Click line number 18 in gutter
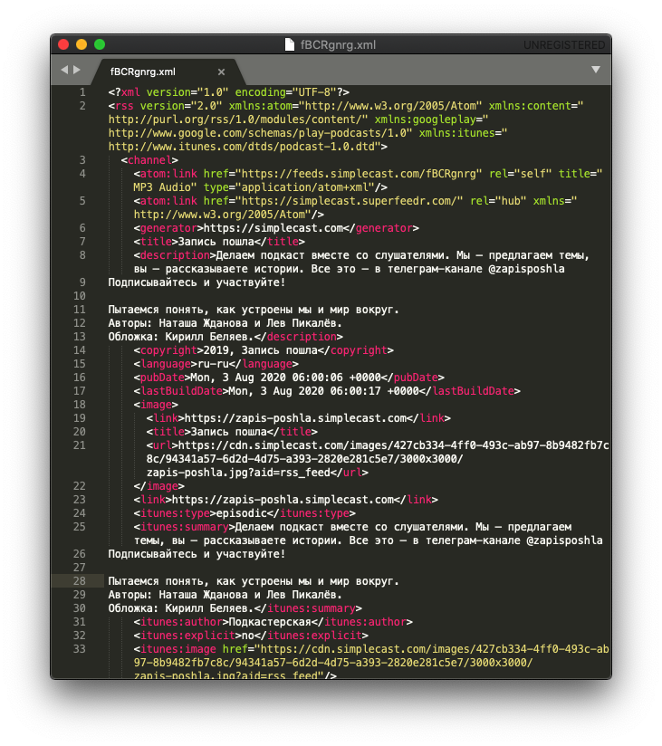Screen dimensions: 662x746 (80, 405)
